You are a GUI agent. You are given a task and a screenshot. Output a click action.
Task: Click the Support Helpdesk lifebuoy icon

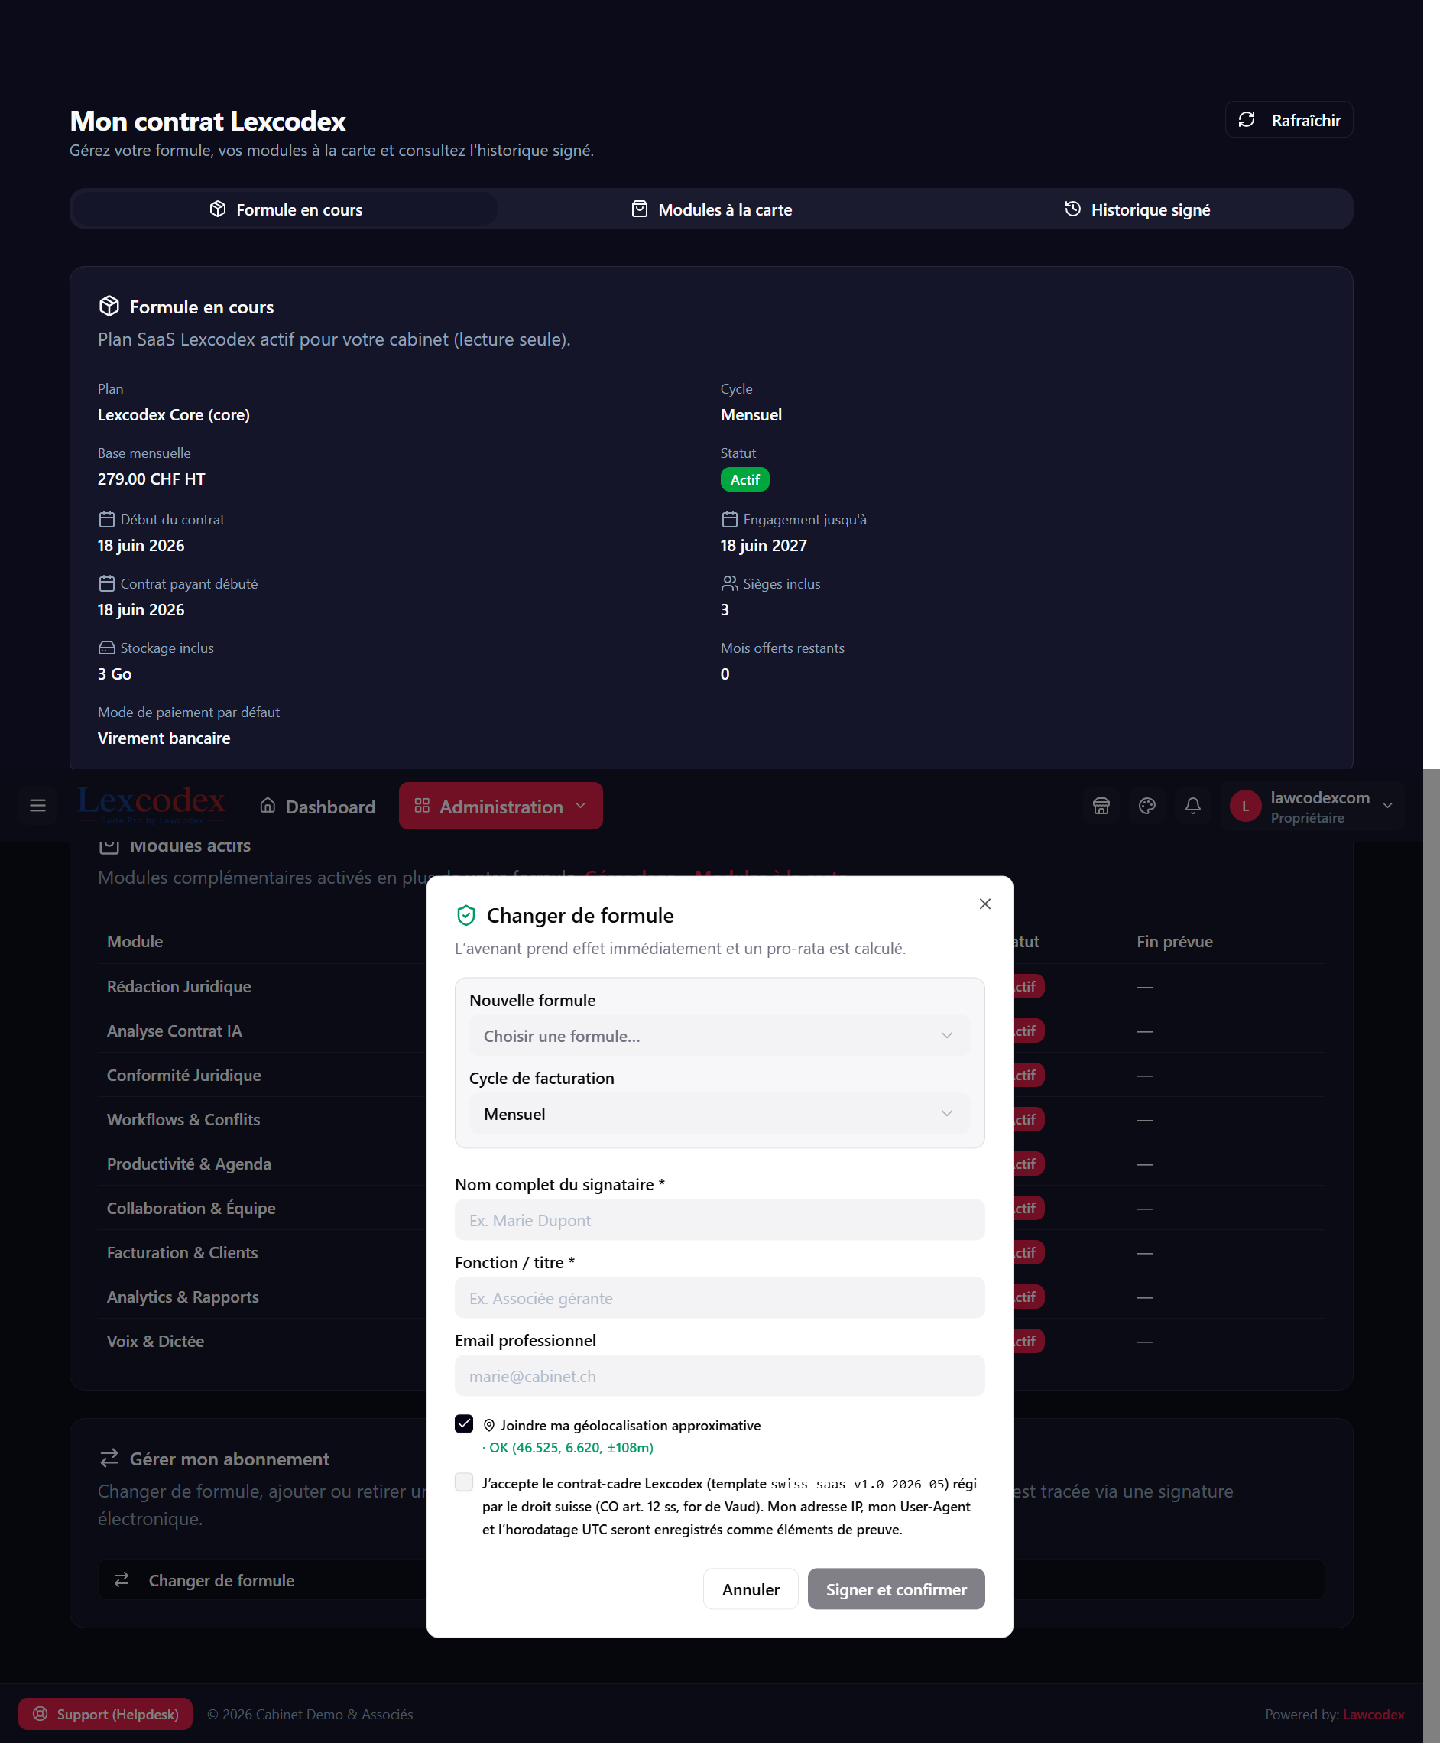[x=40, y=1714]
